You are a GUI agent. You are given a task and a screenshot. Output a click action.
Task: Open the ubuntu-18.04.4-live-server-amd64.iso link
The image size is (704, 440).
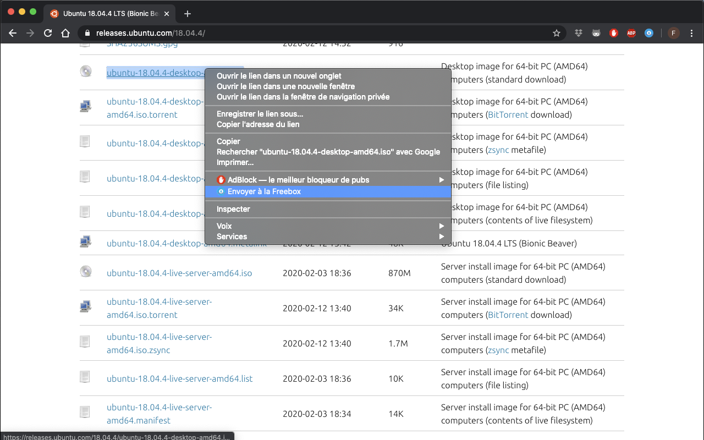coord(180,272)
